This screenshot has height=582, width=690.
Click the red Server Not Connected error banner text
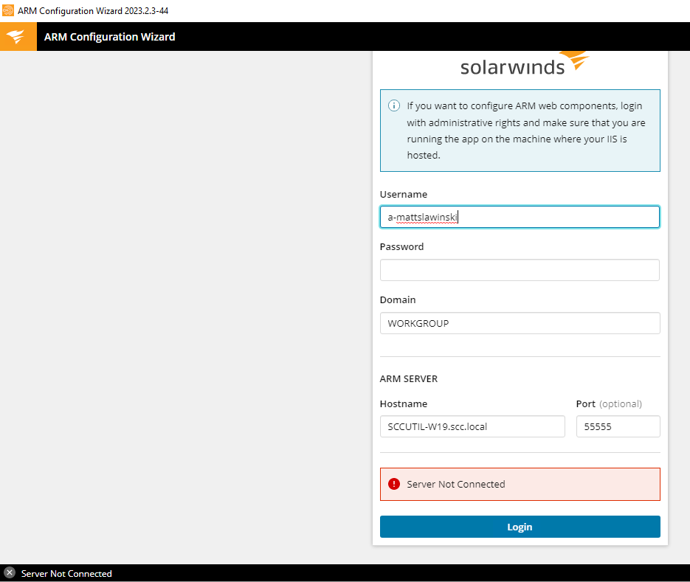point(456,485)
